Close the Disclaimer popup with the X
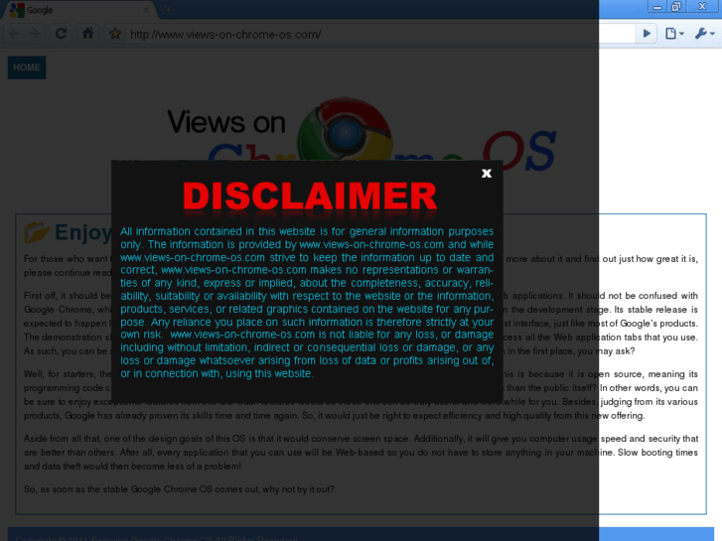The height and width of the screenshot is (541, 722). [487, 173]
